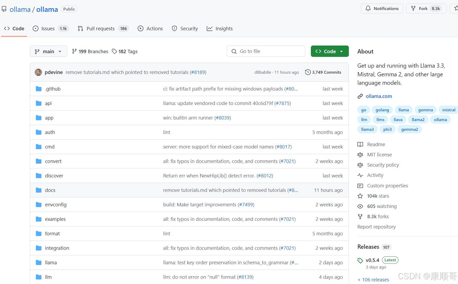
Task: Open the Security policy link
Action: point(383,165)
